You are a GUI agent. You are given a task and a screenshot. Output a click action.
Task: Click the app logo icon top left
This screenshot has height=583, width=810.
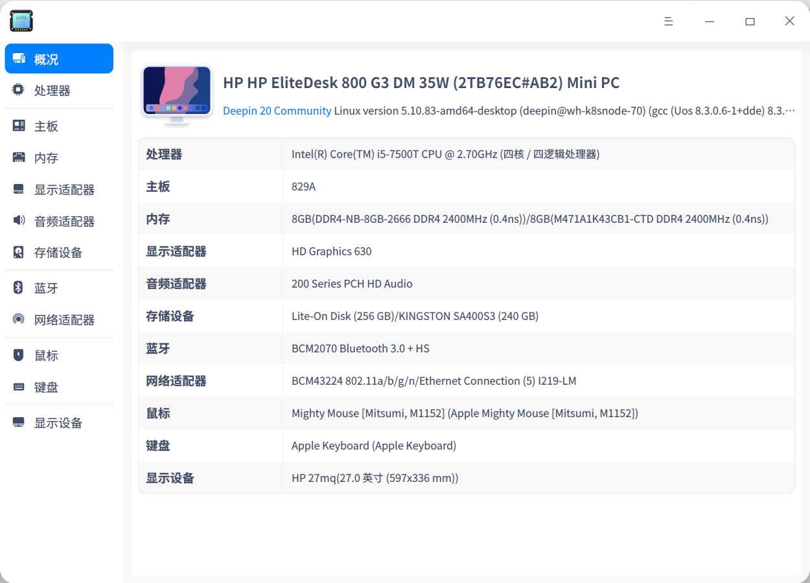pyautogui.click(x=21, y=21)
